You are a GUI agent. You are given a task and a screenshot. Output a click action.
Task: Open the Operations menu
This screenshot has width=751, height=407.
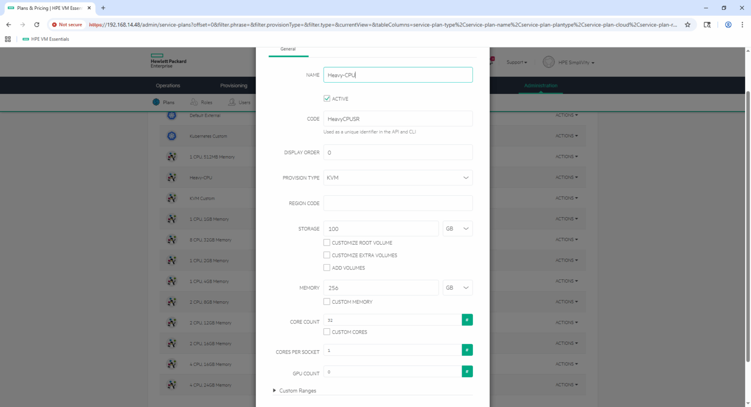pyautogui.click(x=168, y=86)
